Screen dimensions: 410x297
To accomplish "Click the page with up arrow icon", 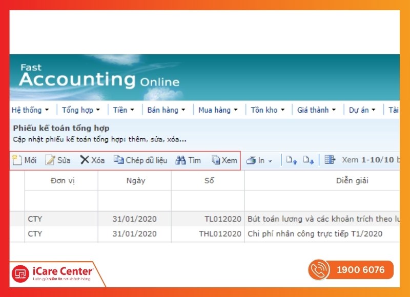I will (292, 160).
